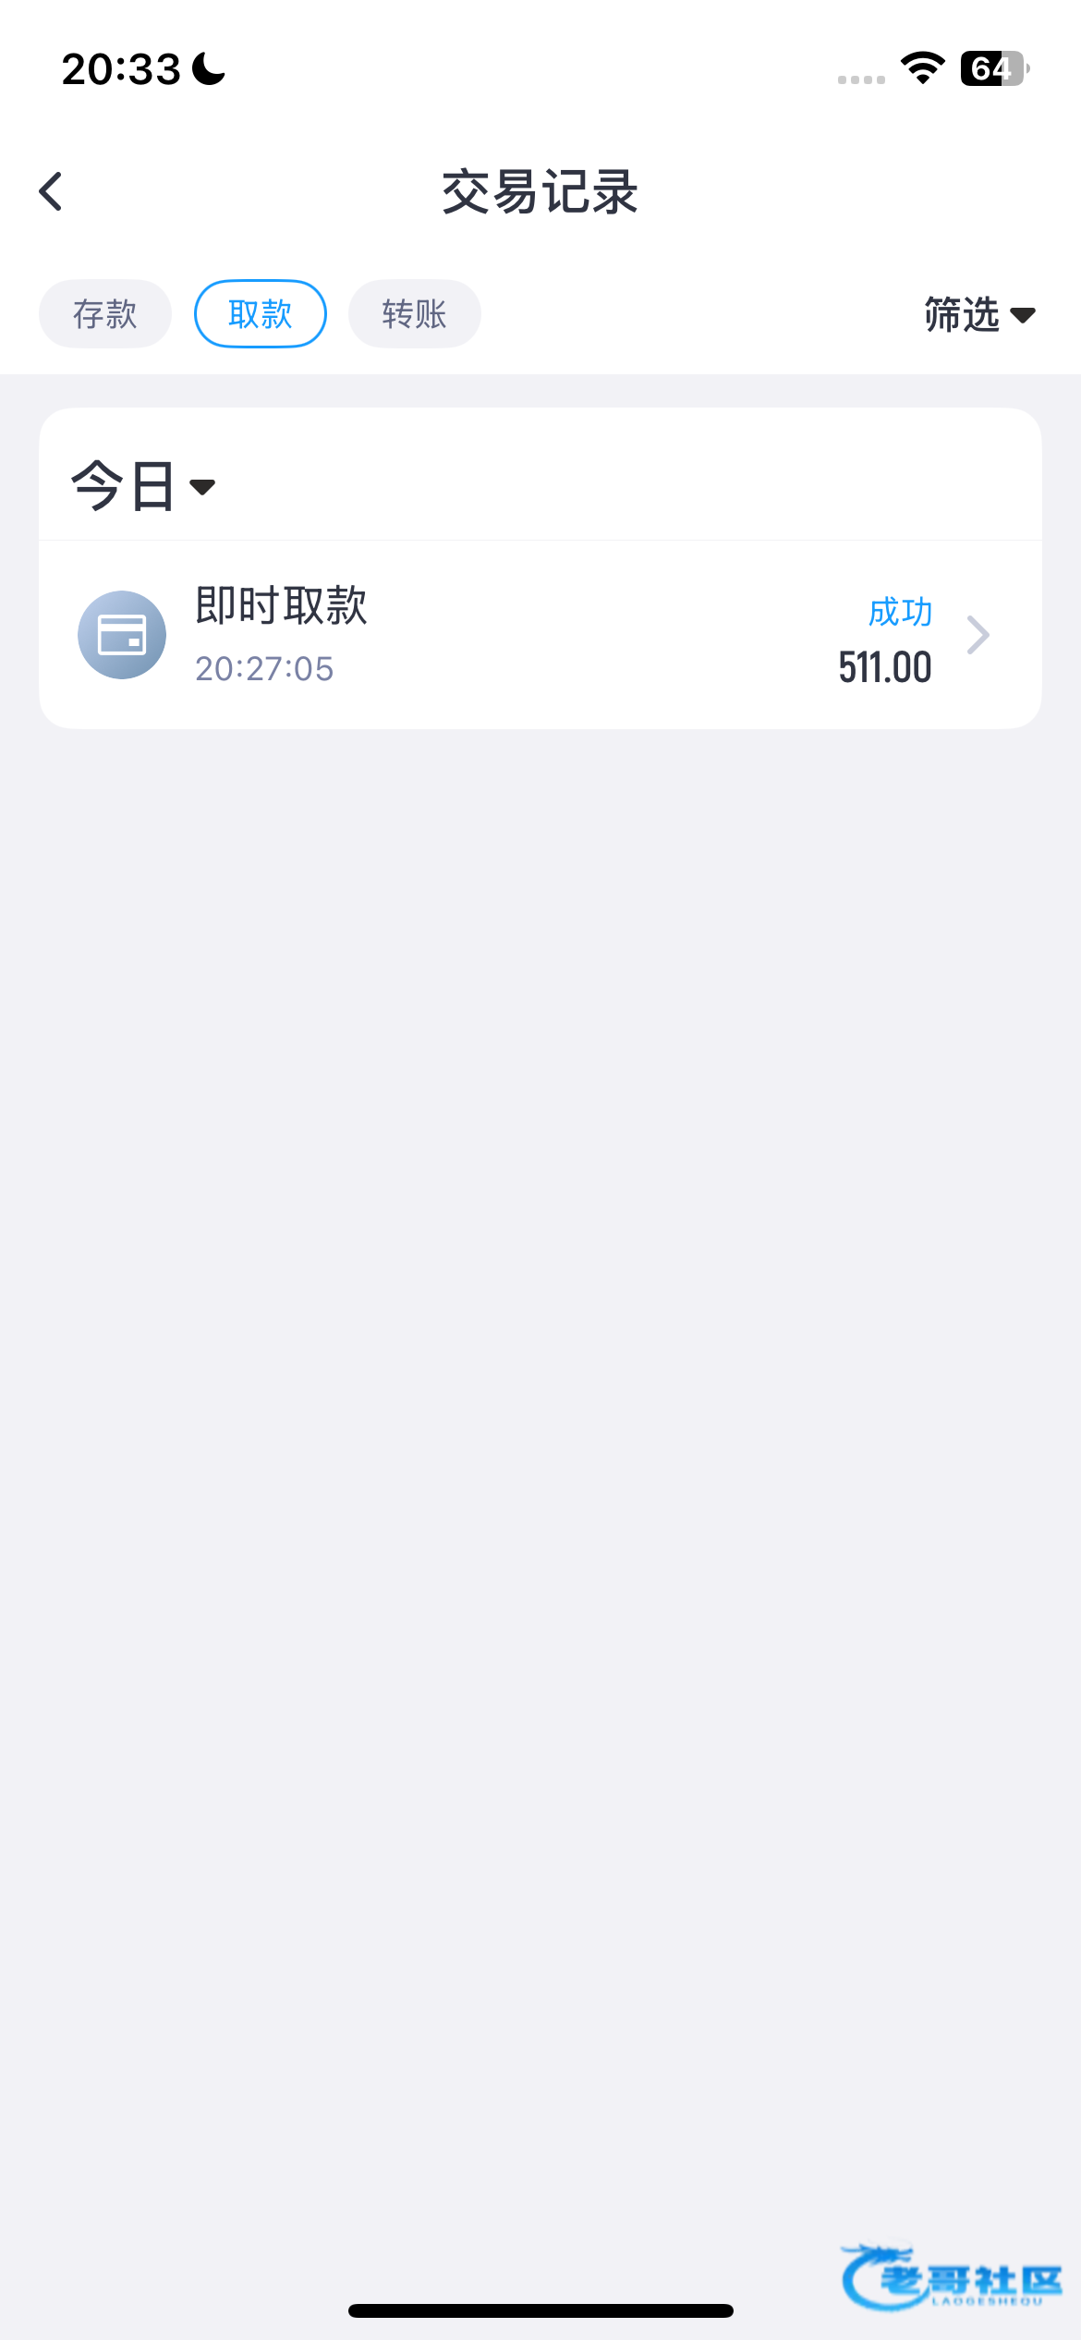The height and width of the screenshot is (2340, 1081).
Task: Tap the withdrawal card icon
Action: tap(122, 635)
